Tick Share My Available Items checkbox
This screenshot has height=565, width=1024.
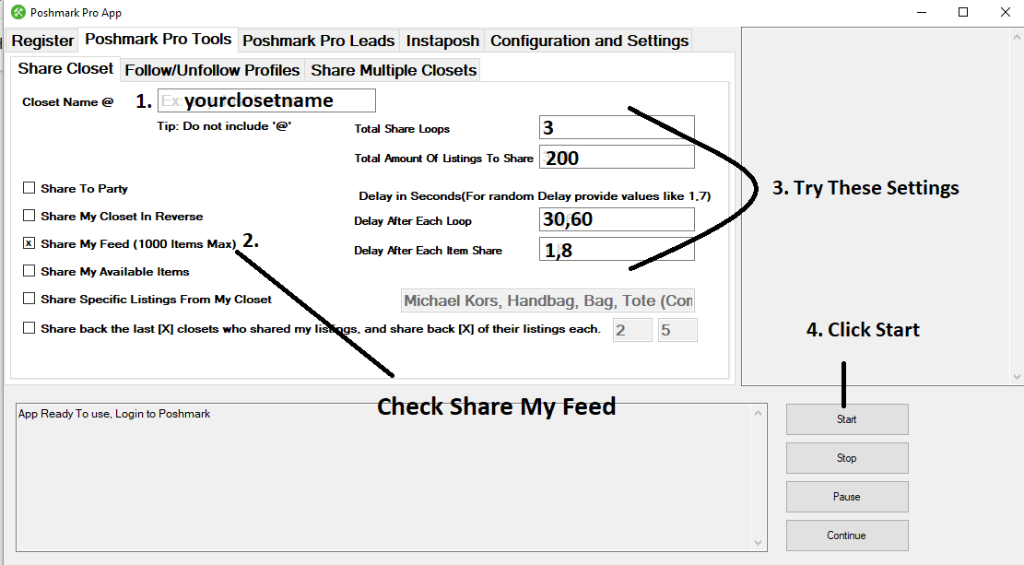[29, 271]
